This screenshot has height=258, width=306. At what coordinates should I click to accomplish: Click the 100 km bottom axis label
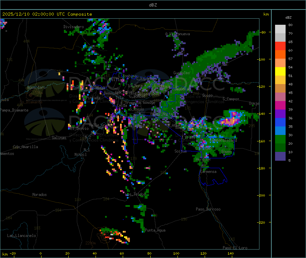click(x=176, y=253)
